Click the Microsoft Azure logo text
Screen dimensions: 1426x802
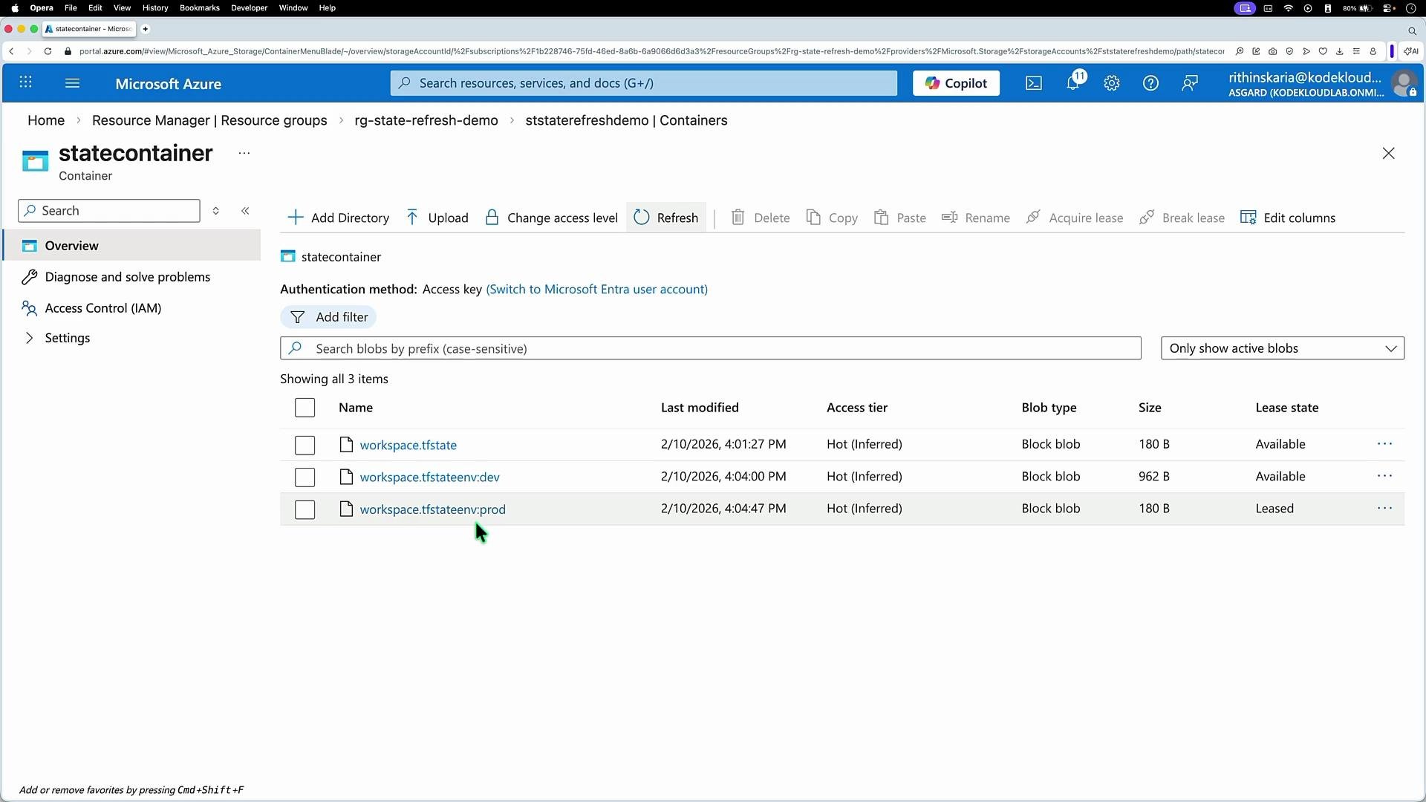pyautogui.click(x=169, y=84)
